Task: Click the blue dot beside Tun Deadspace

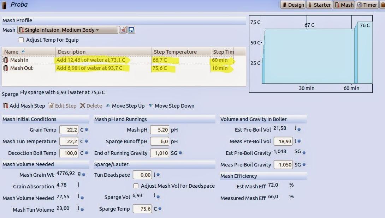Action: 158,175
